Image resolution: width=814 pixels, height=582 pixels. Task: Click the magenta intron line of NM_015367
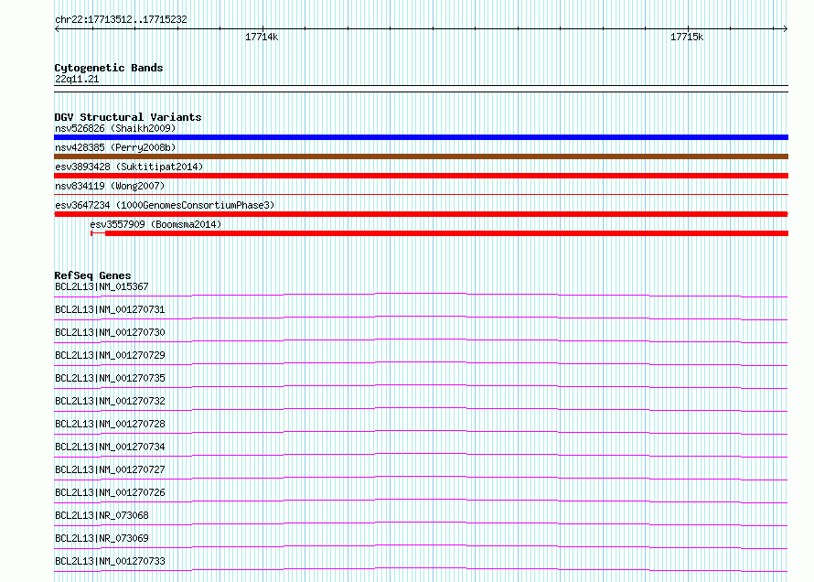coord(421,294)
